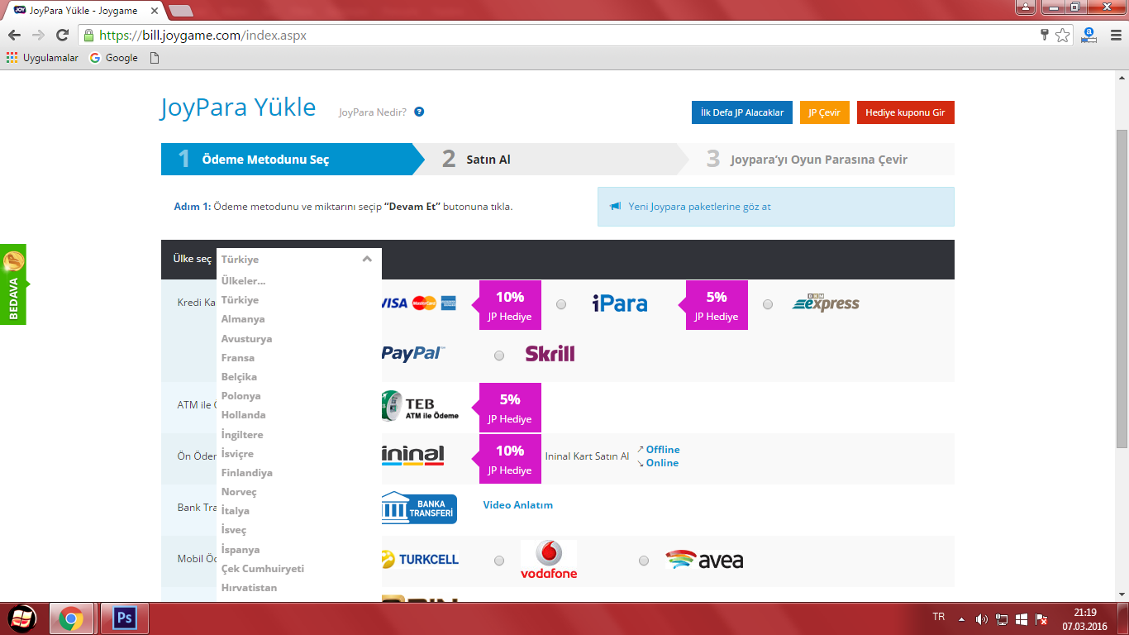
Task: Select the iPara radio button
Action: (x=561, y=304)
